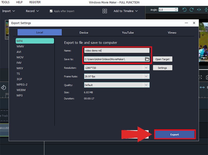Viewport: 208px width, 155px height.
Task: Click the grid view icon near Add to Timeline
Action: [x=105, y=11]
